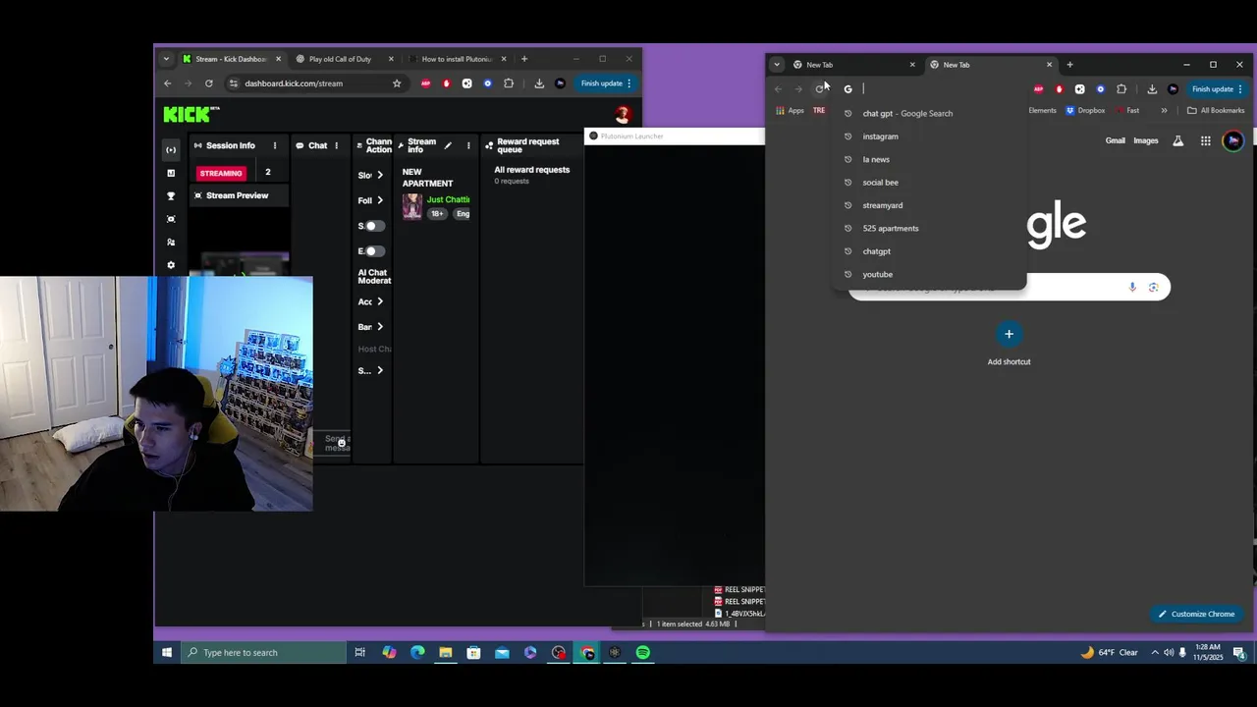Open Spotify from the taskbar
The width and height of the screenshot is (1257, 707).
pyautogui.click(x=643, y=652)
